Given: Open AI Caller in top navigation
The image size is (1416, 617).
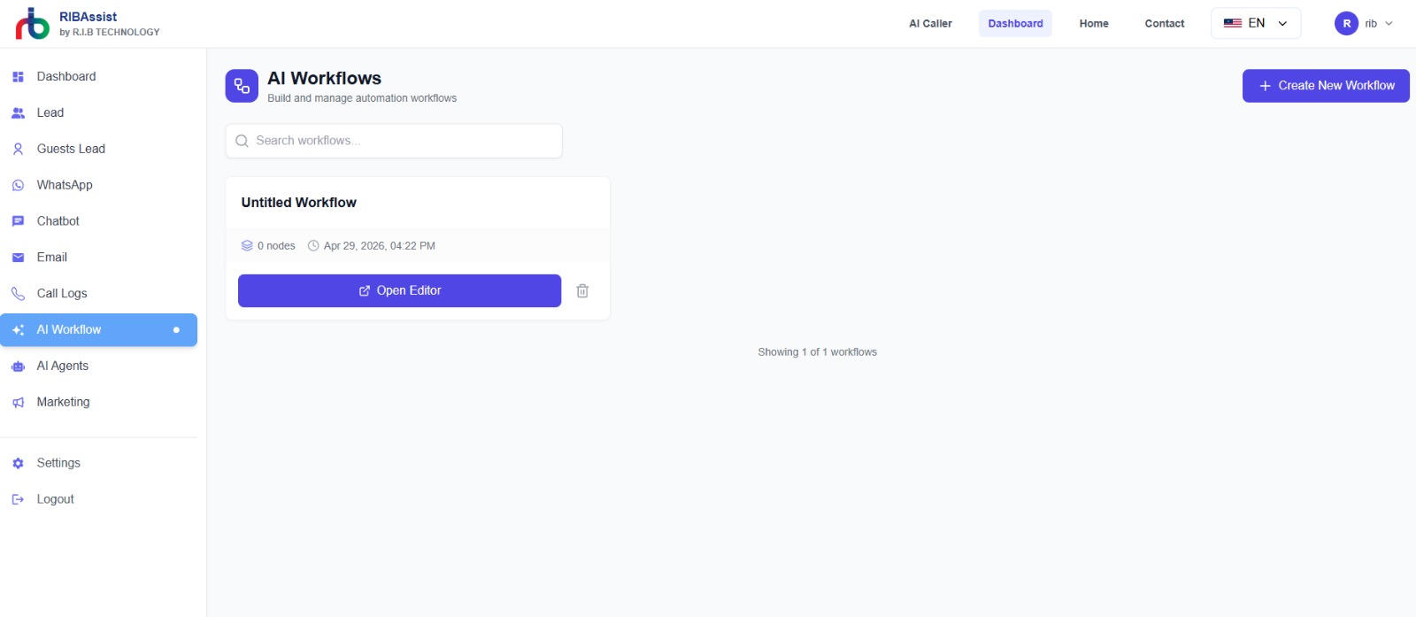Looking at the screenshot, I should click(930, 24).
